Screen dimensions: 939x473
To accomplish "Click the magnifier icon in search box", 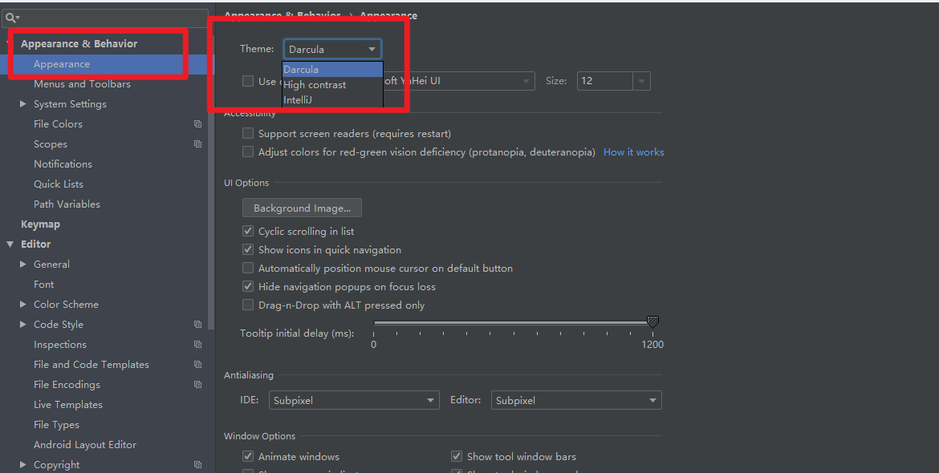I will coord(11,18).
